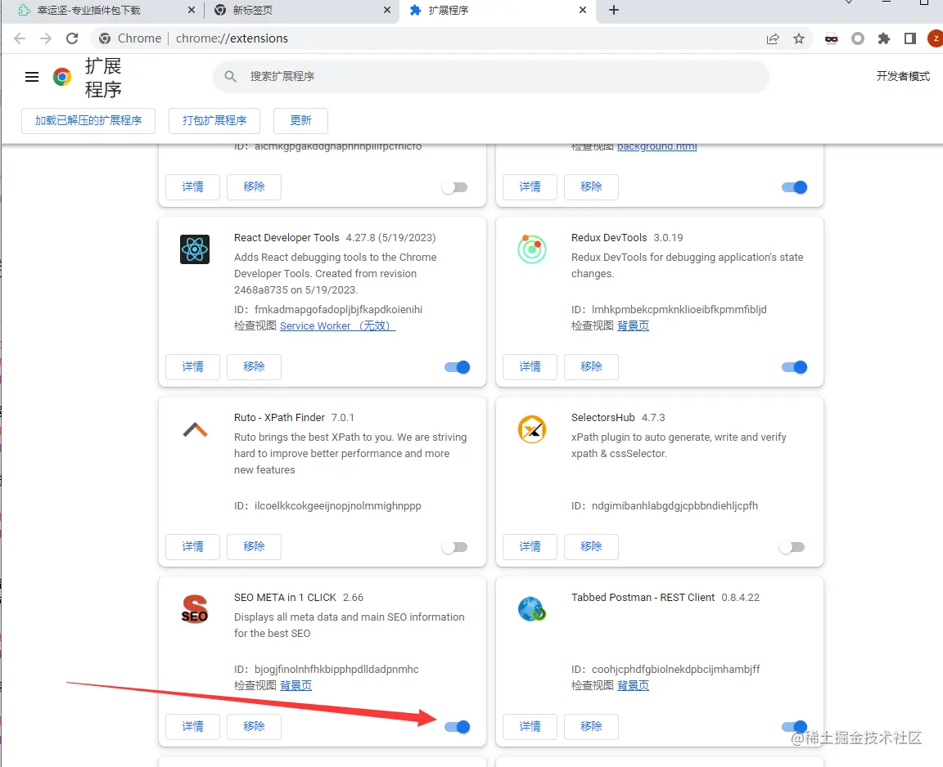Toggle the switch on the background.html extension card
Image resolution: width=943 pixels, height=767 pixels.
(795, 187)
